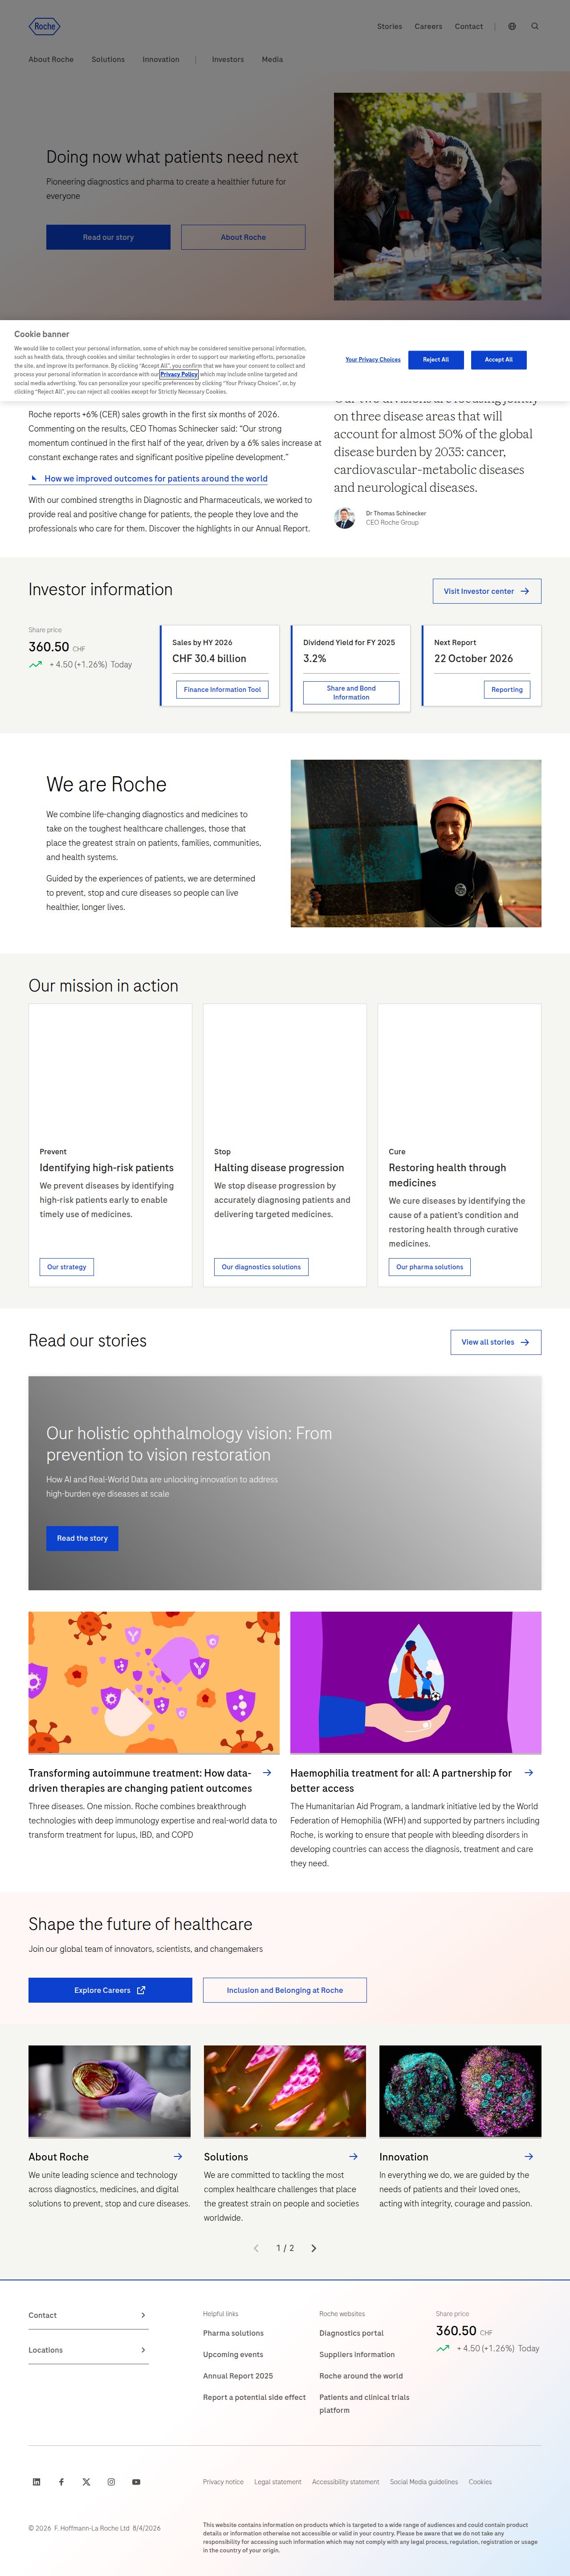The image size is (570, 2576).
Task: Reject all cookies
Action: [435, 359]
